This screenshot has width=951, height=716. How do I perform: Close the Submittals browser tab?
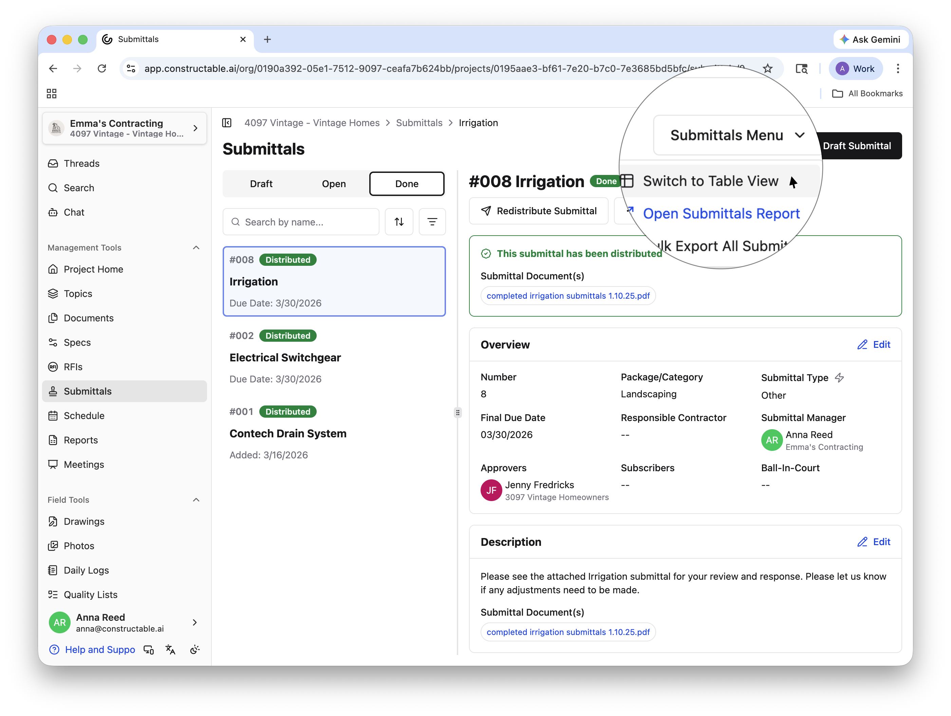click(x=243, y=39)
